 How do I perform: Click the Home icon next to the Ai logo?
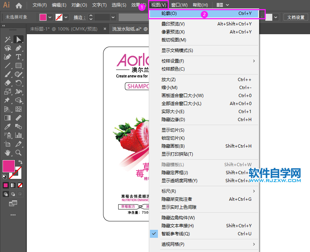19,5
